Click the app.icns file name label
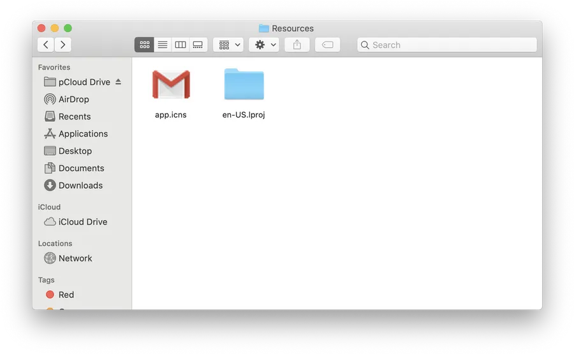The image size is (574, 354). [170, 115]
